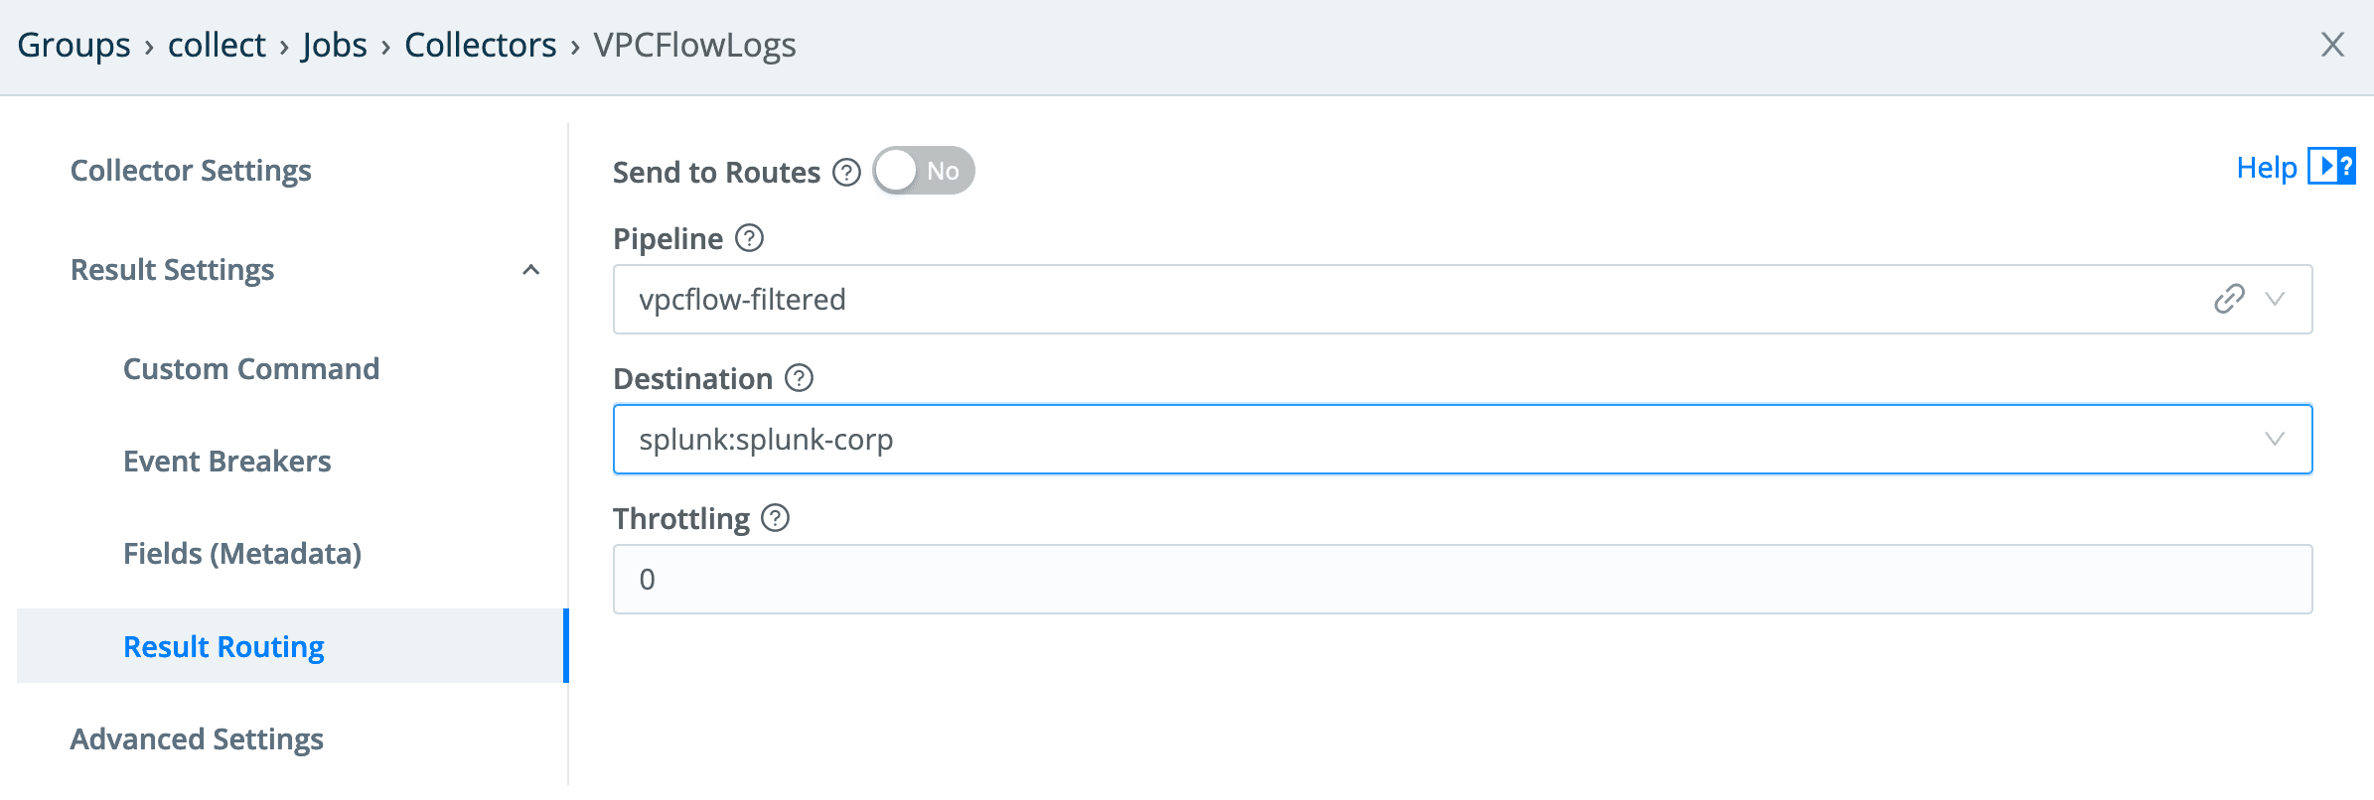
Task: Click the Throttling input field
Action: pos(1462,580)
